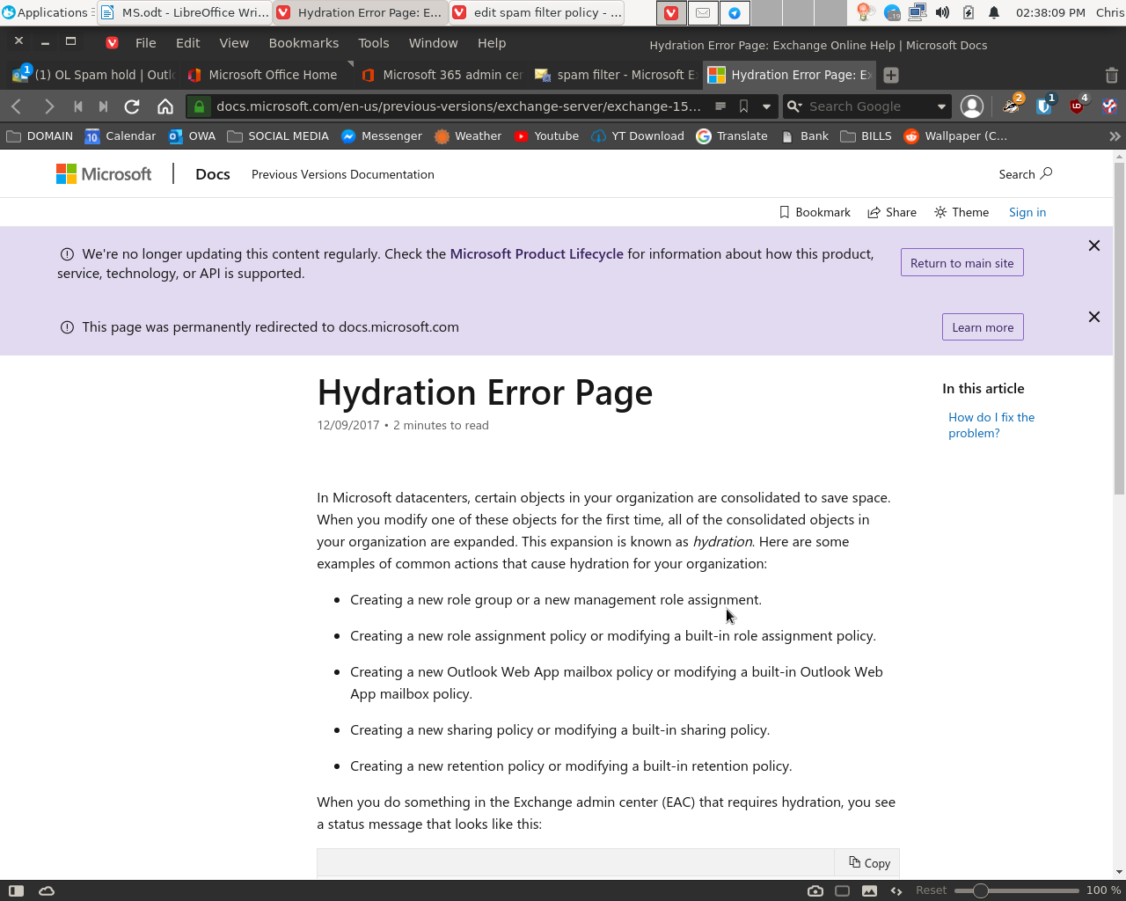
Task: Open the YT Download bookmark
Action: [638, 136]
